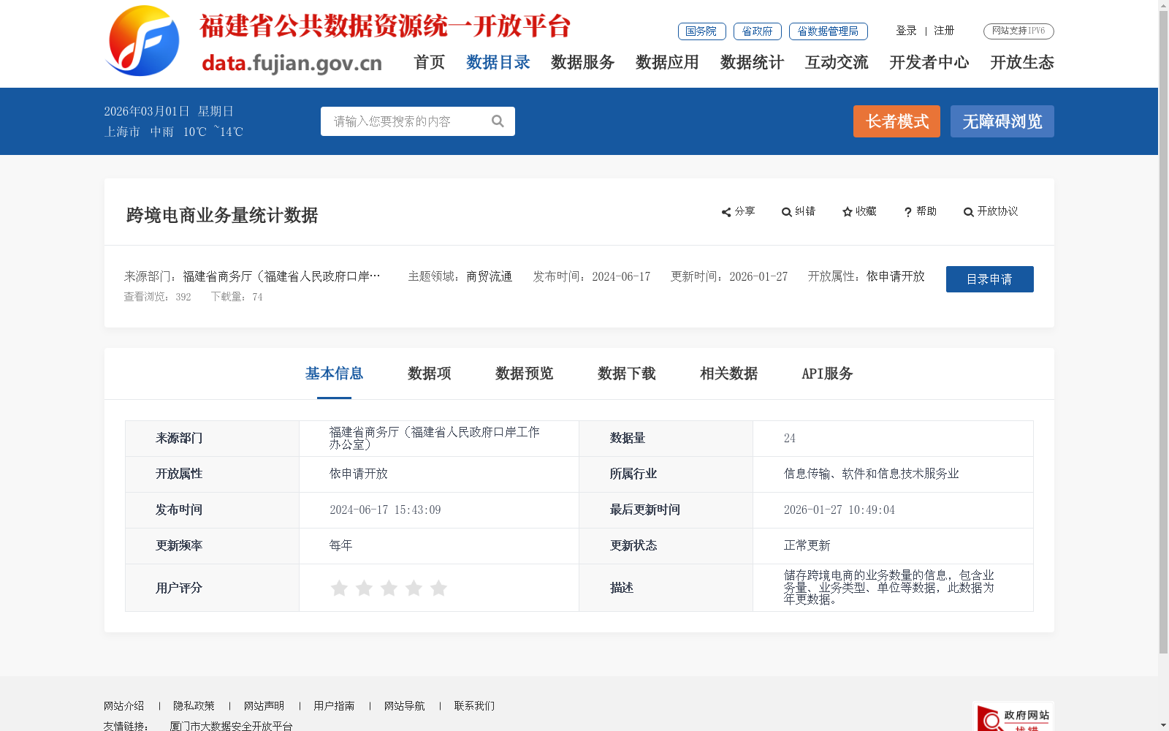Click the scrollbar up arrow
This screenshot has width=1169, height=731.
[1163, 5]
